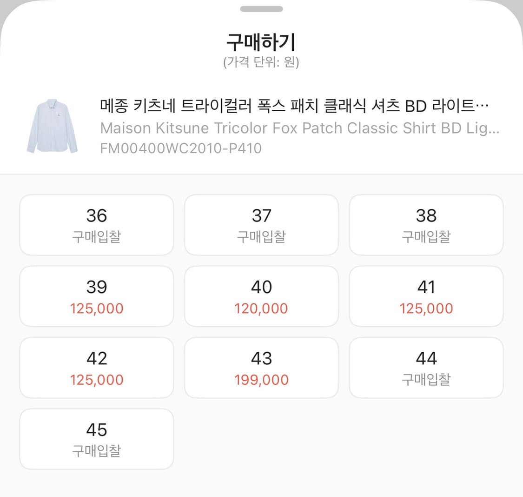523x497 pixels.
Task: Choose size 38 option
Action: tap(426, 225)
